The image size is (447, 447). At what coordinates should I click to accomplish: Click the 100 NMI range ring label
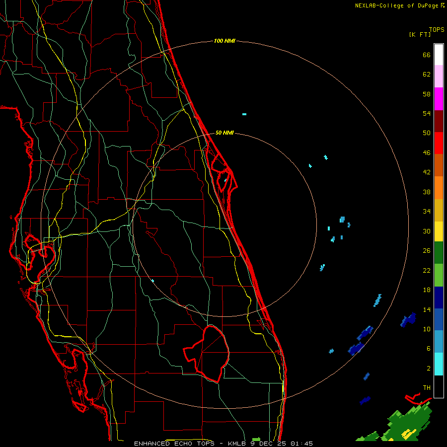pyautogui.click(x=224, y=41)
